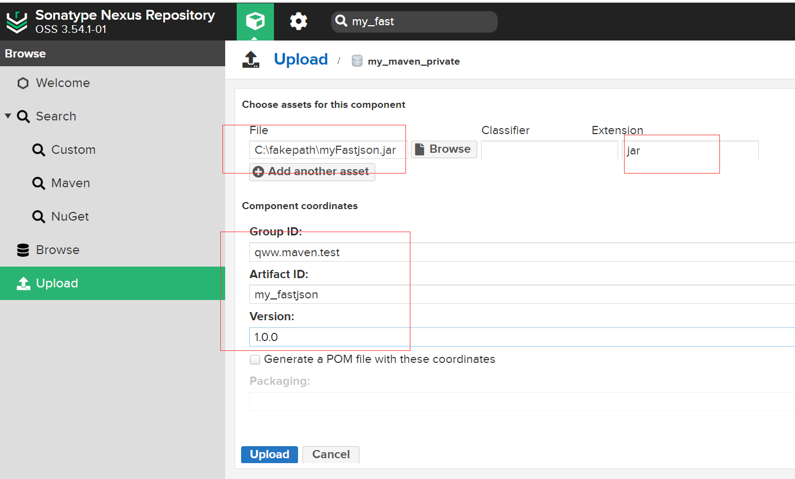Click the OSS 3.54.1-01 version text
The image size is (795, 479).
[71, 30]
